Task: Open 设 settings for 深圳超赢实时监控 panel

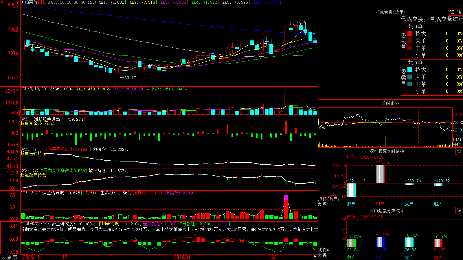Action: click(x=459, y=151)
